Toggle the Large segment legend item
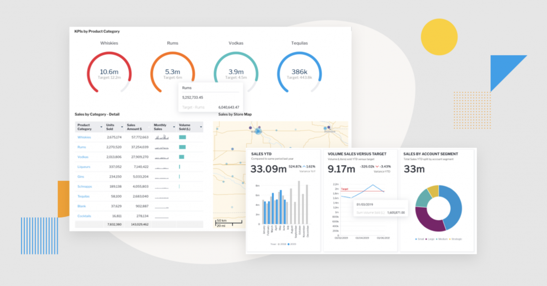Screen dimensions: 547x286 (430, 239)
